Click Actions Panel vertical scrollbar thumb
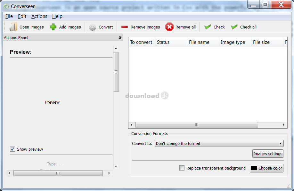 [x=116, y=72]
